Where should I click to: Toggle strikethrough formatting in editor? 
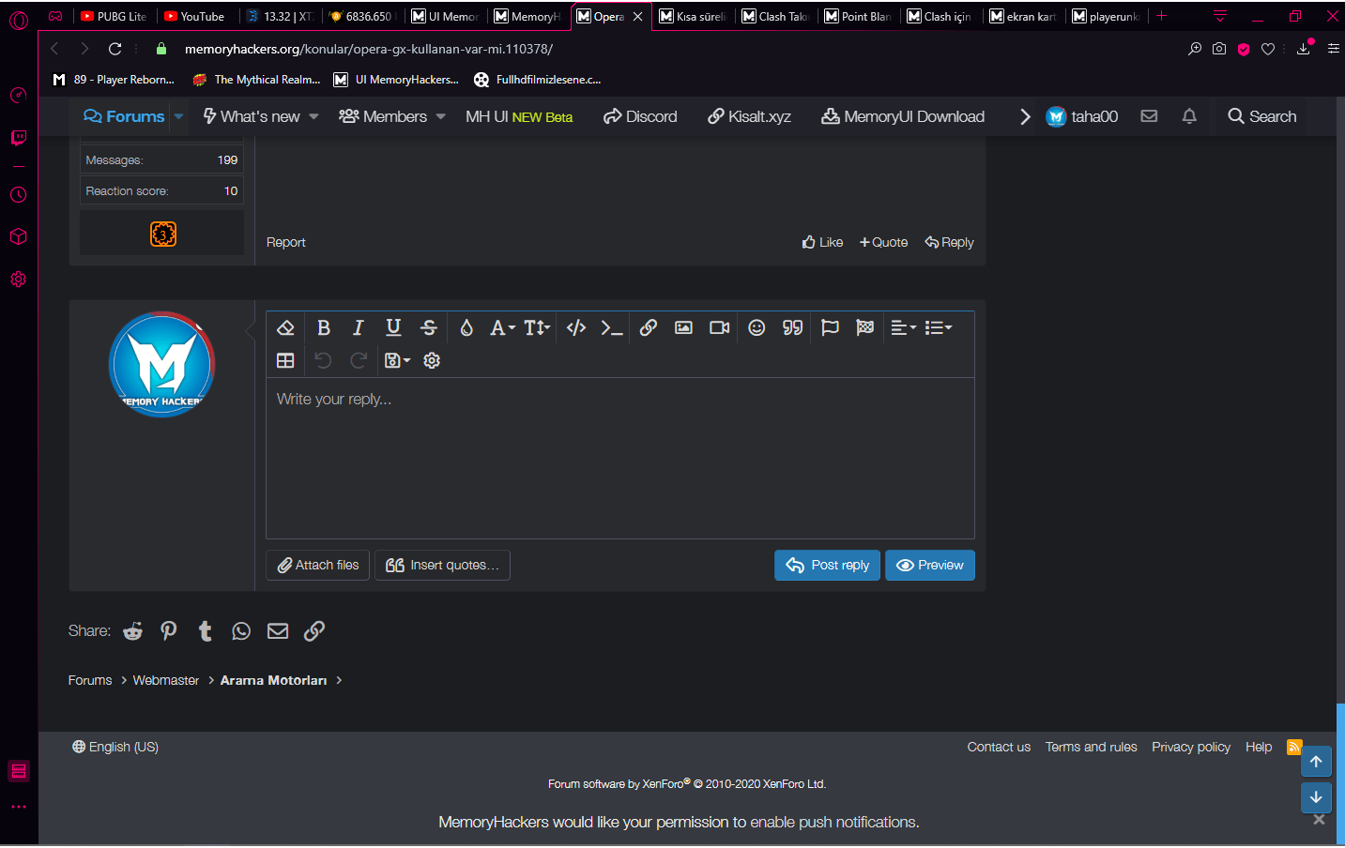coord(429,328)
